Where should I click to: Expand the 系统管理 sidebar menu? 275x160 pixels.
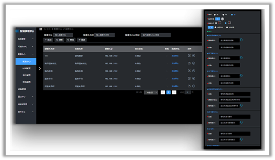pyautogui.click(x=26, y=39)
